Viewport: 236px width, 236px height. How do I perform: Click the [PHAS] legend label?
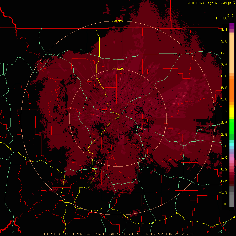click(x=222, y=18)
